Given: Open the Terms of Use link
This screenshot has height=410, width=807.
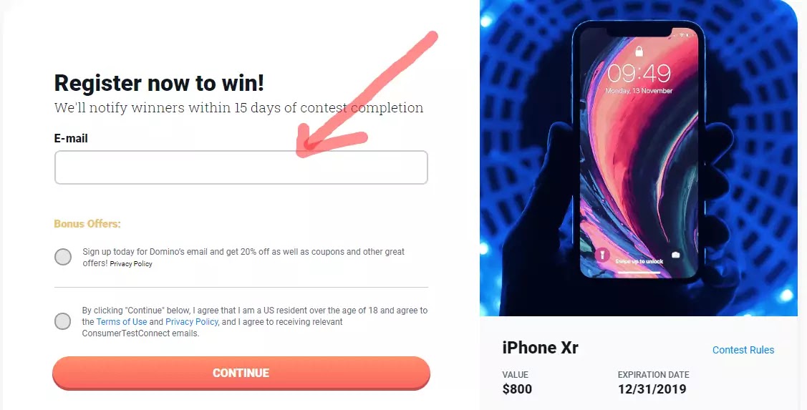Looking at the screenshot, I should tap(122, 322).
